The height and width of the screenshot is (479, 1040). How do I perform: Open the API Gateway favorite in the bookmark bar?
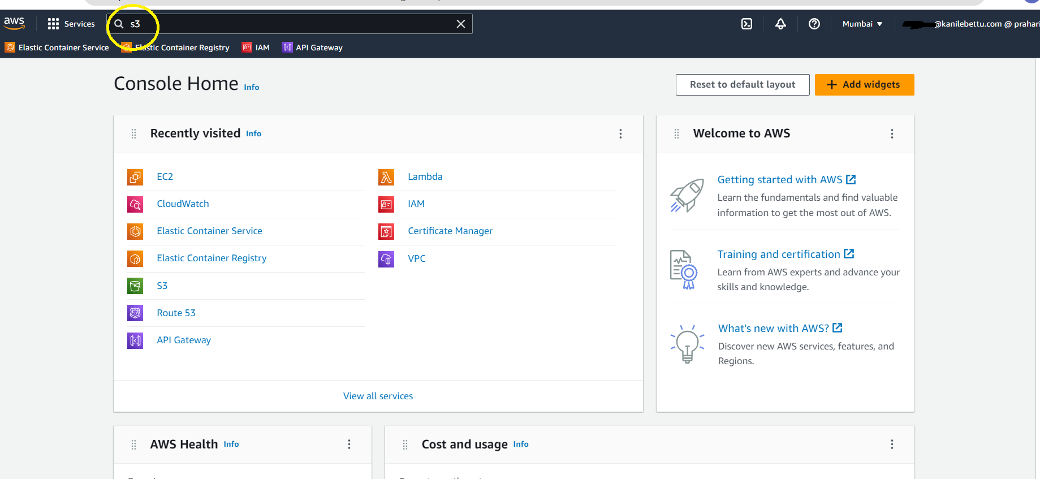click(x=313, y=48)
